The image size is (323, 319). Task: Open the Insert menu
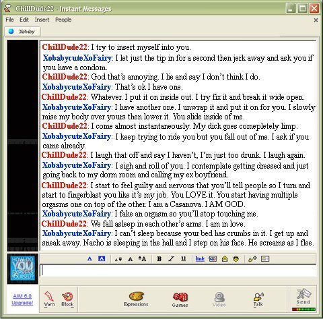(42, 20)
